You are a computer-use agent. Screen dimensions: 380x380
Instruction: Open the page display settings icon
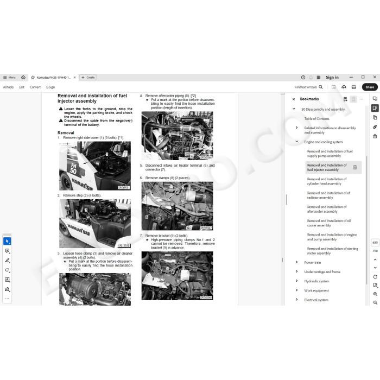coord(375,285)
